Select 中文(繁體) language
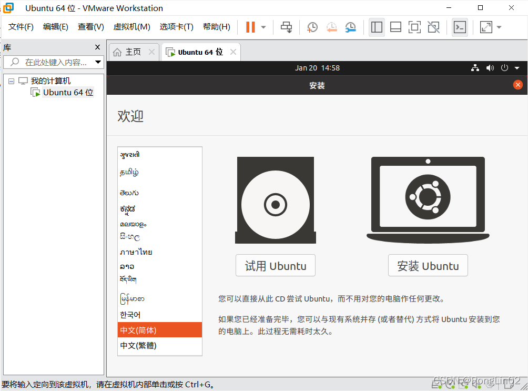 click(160, 346)
